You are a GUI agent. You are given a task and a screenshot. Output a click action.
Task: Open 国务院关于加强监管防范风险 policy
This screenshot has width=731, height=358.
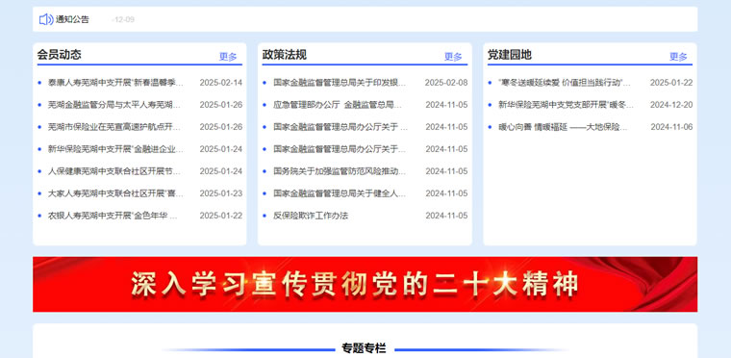[340, 171]
